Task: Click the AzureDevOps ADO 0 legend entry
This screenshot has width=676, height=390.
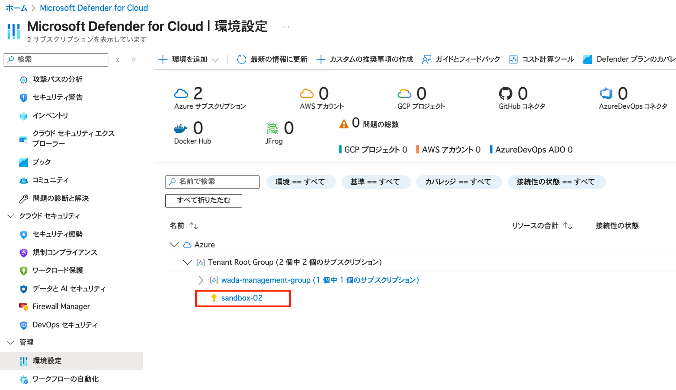Action: tap(531, 150)
